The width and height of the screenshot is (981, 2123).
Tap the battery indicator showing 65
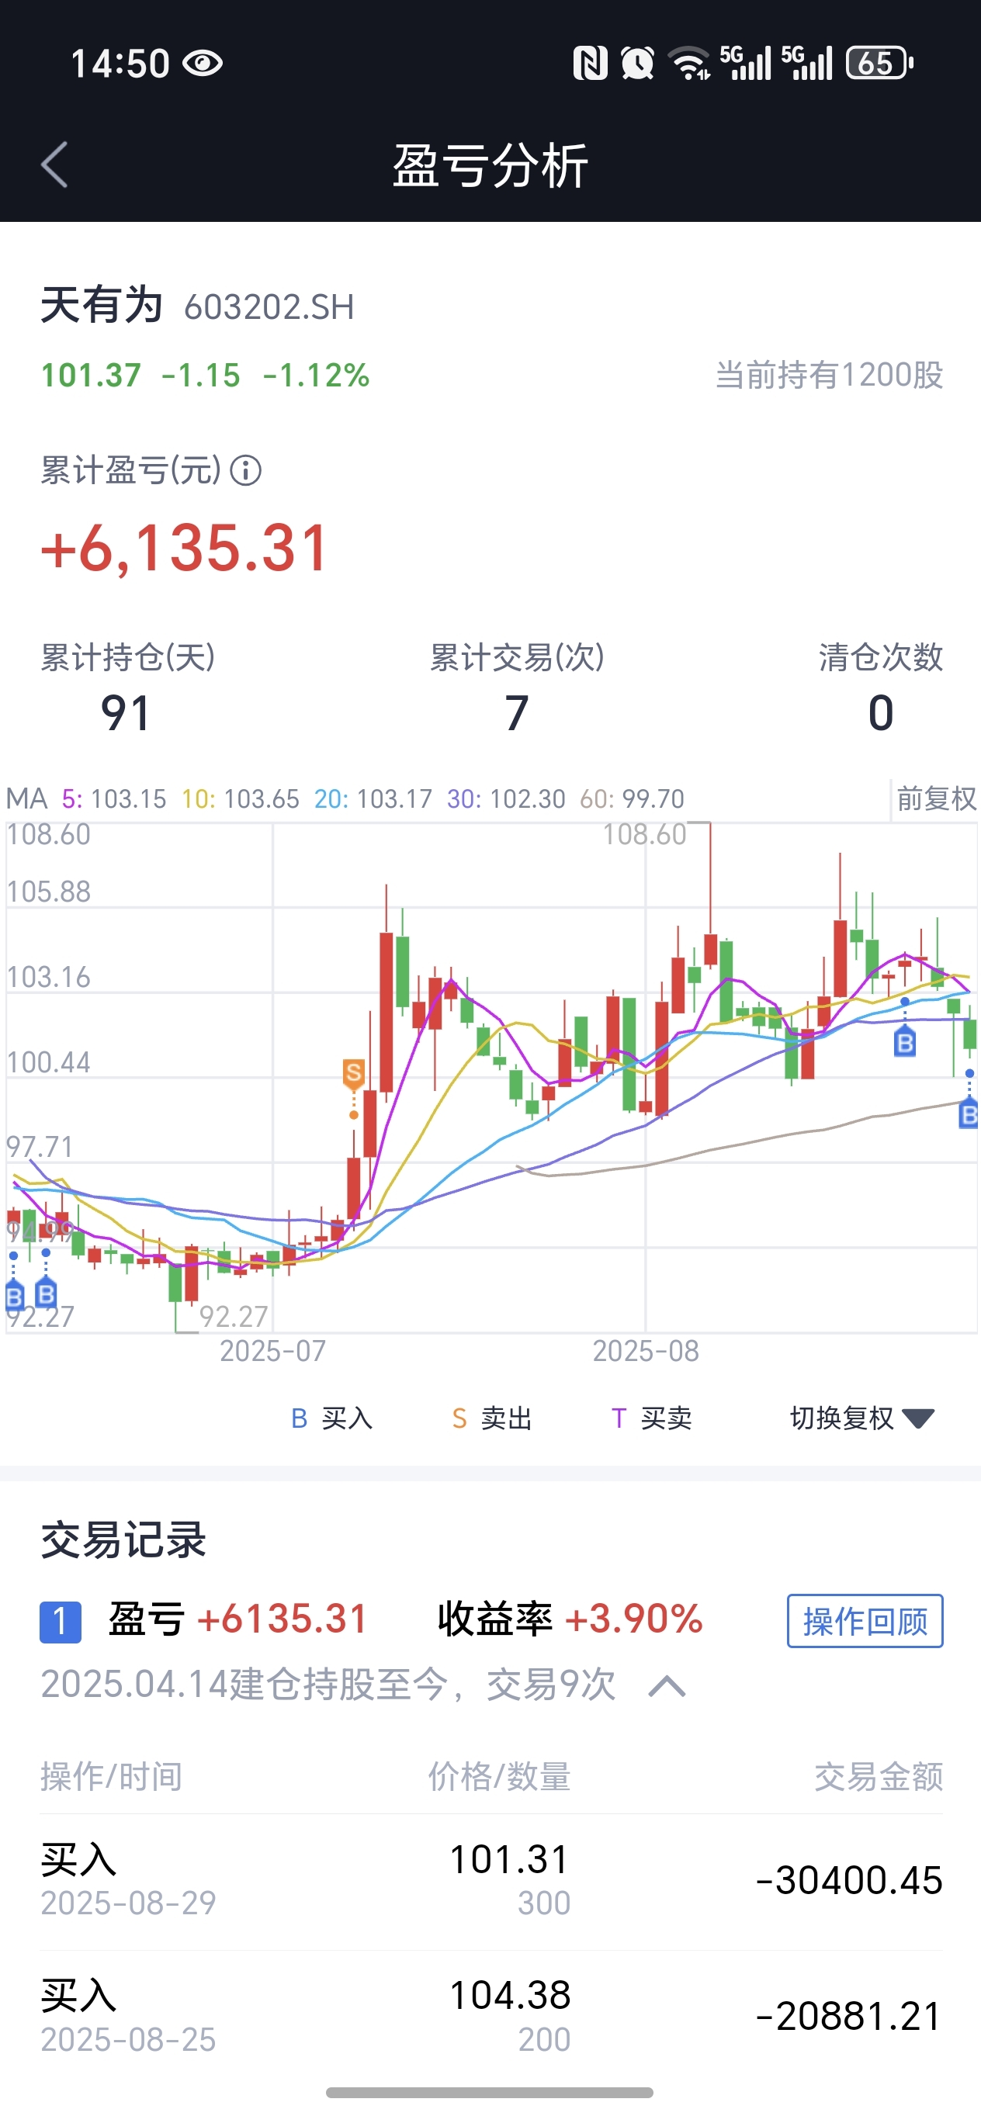[x=879, y=64]
